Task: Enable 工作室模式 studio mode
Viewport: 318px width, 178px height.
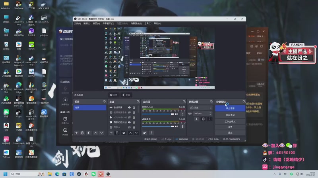Action: click(x=230, y=121)
